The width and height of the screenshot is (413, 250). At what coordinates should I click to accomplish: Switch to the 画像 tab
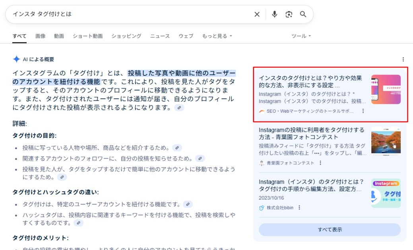(40, 36)
